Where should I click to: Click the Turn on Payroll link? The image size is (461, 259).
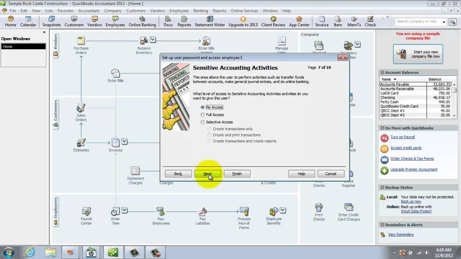click(403, 137)
